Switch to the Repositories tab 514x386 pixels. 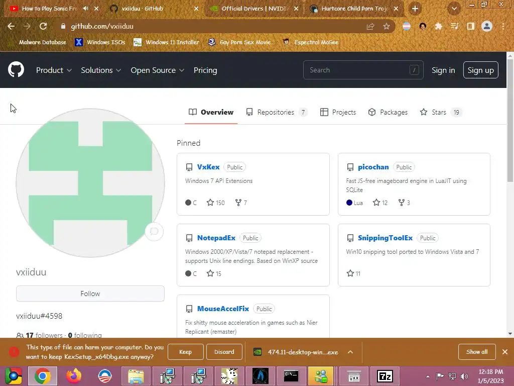(x=277, y=112)
